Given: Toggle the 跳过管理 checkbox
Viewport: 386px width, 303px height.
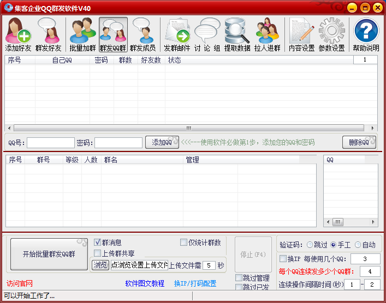Looking at the screenshot, I should [239, 278].
